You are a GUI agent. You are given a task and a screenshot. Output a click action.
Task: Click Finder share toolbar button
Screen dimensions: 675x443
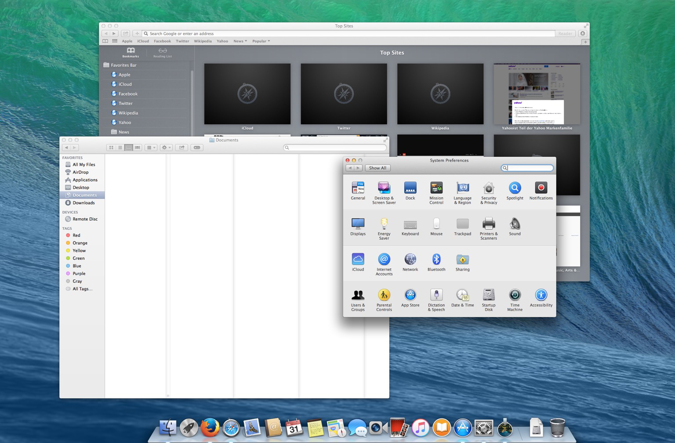[x=181, y=148]
